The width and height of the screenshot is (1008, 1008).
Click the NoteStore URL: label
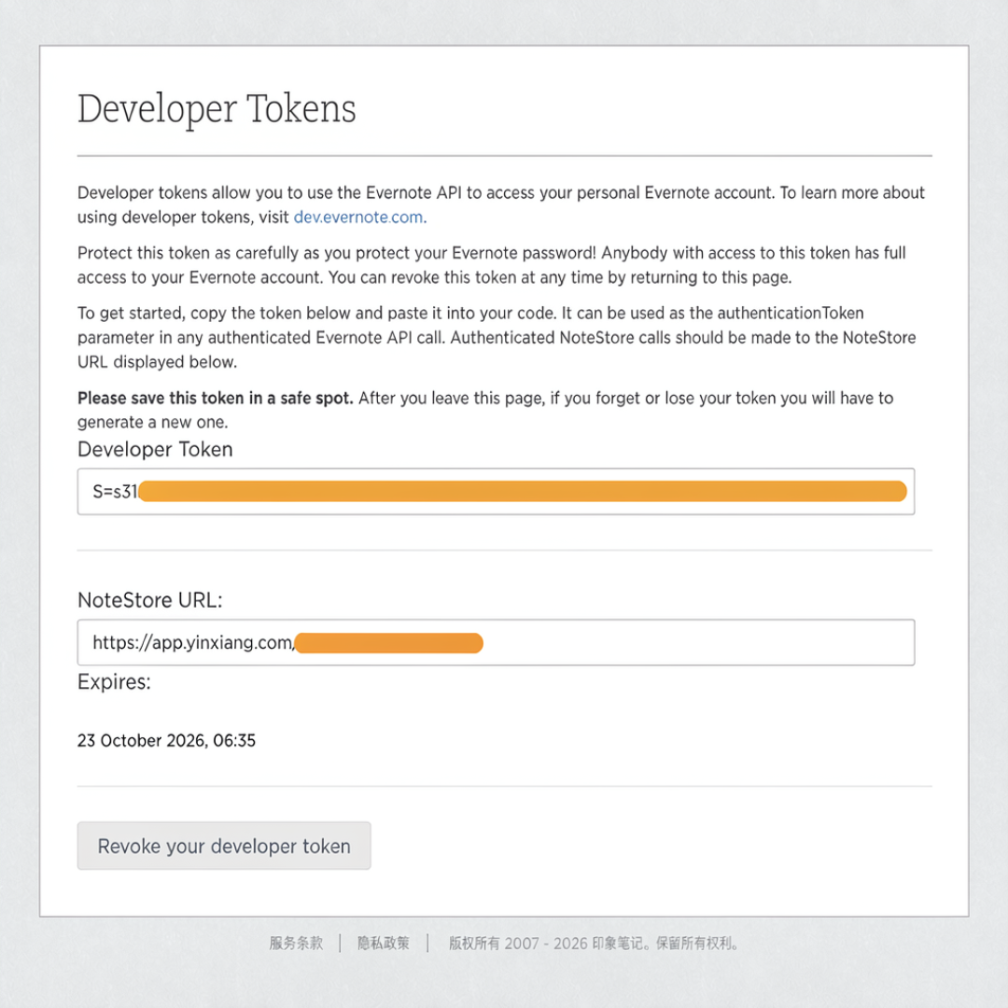pyautogui.click(x=149, y=600)
